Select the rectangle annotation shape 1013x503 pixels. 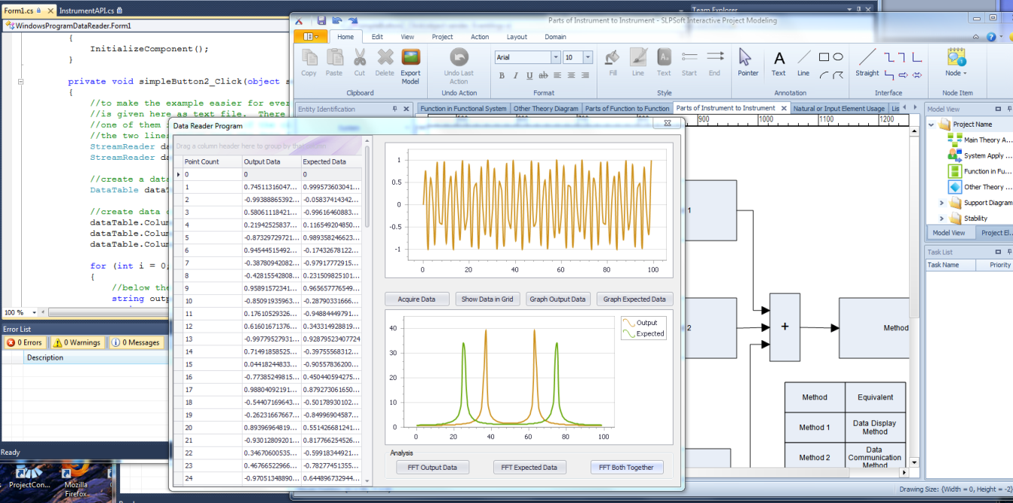[824, 57]
